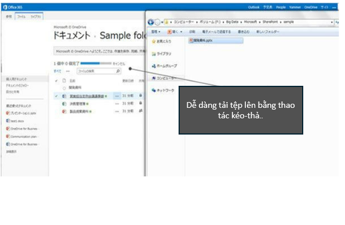Click Big Data in Explorer address bar
Screen dimensions: 345x225
[232, 22]
